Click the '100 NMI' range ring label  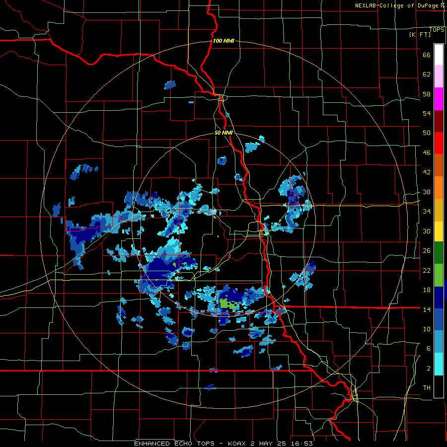point(223,41)
